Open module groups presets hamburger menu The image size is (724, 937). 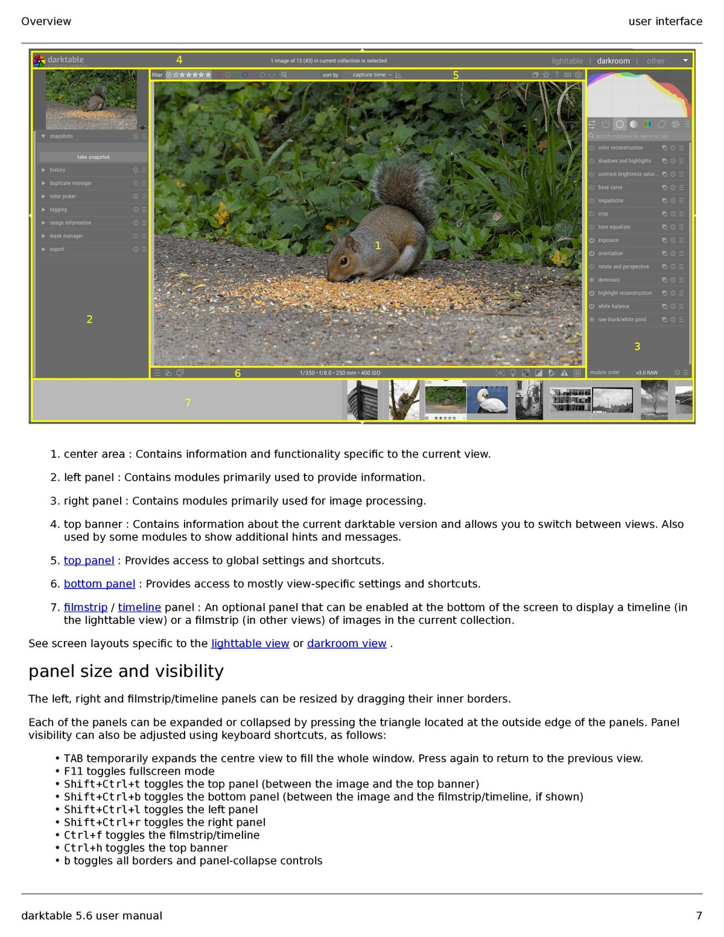click(x=687, y=124)
